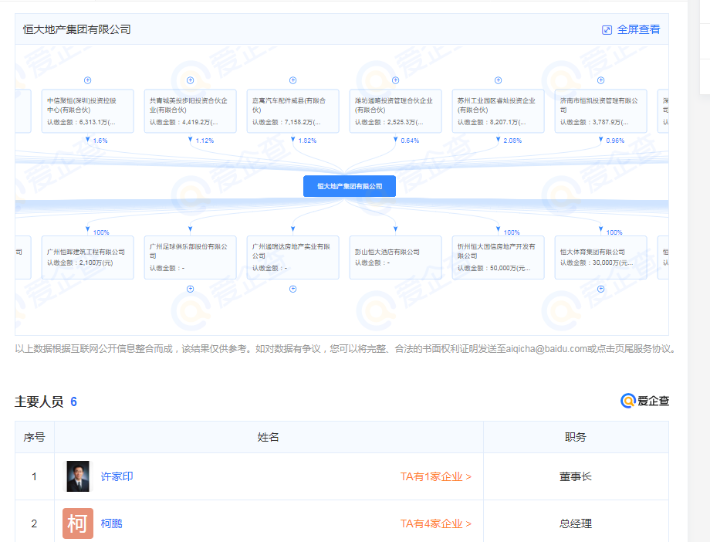Click 许家印 profile photo thumbnail
This screenshot has width=710, height=542.
tap(77, 476)
